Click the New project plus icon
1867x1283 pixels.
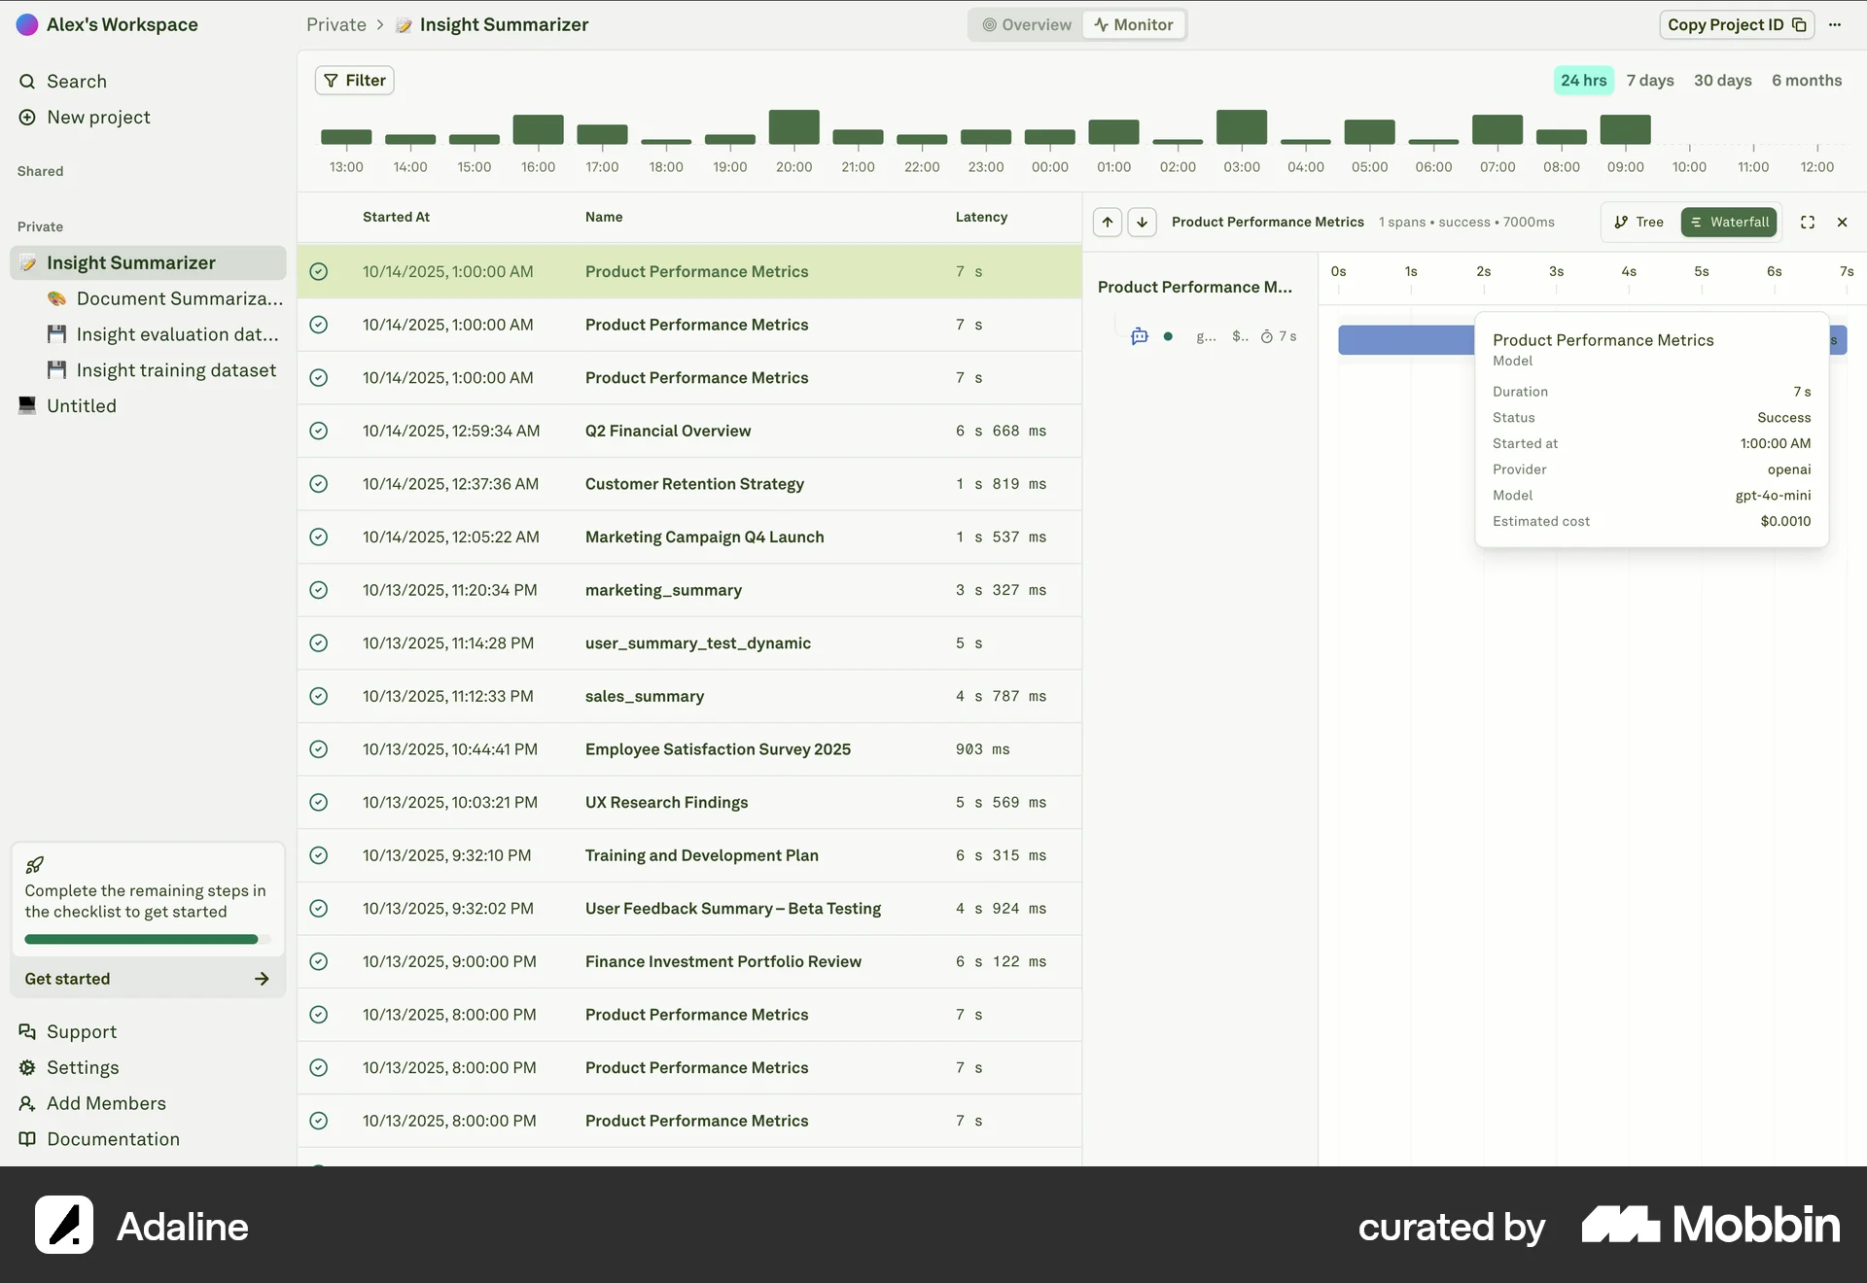pyautogui.click(x=27, y=117)
